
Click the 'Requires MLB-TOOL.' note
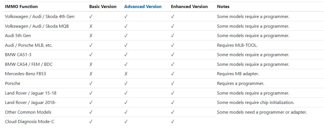[237, 45]
